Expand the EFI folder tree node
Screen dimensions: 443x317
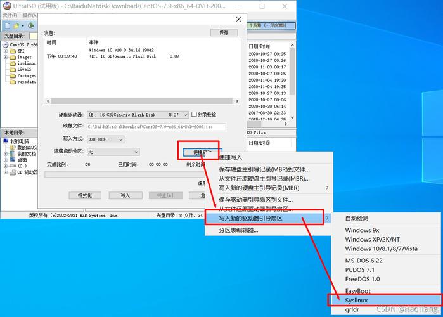(6, 51)
